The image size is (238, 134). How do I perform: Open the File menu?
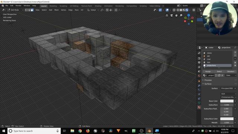pos(7,6)
